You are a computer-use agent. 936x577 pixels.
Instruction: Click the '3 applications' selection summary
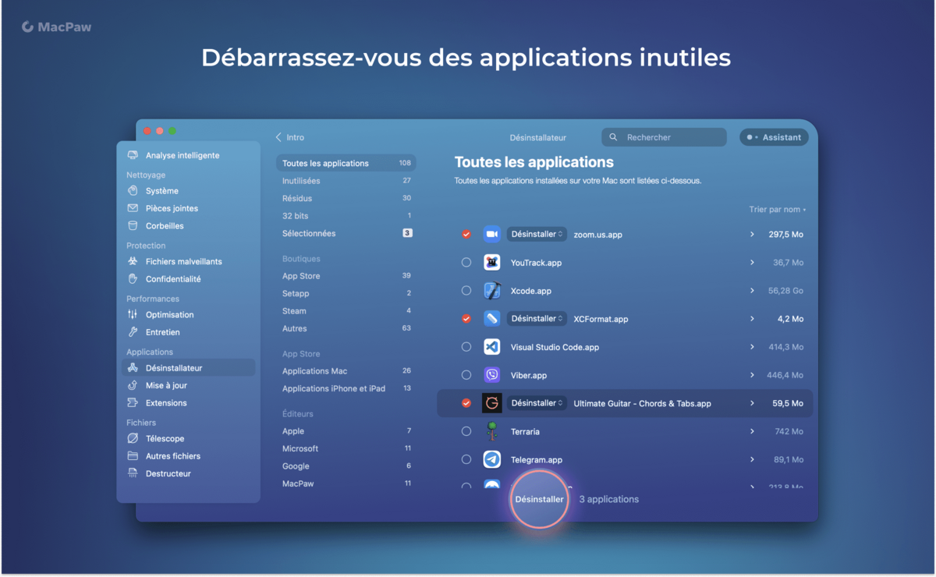(608, 499)
